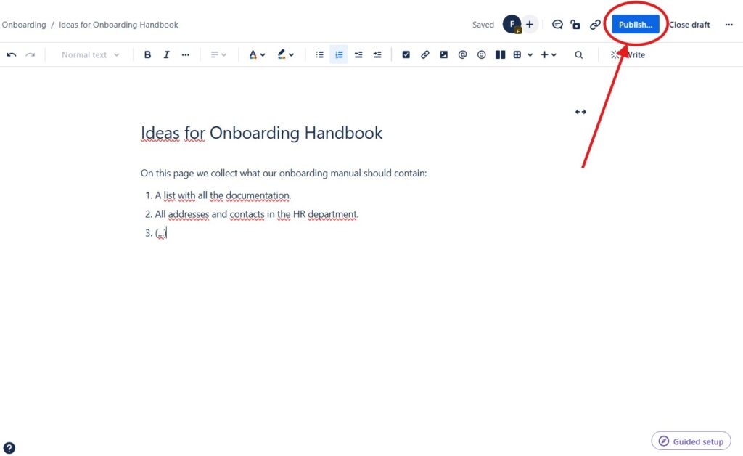Close the draft
743x456 pixels.
coord(689,24)
